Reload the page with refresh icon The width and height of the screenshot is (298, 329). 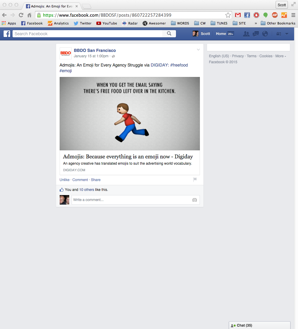click(21, 15)
